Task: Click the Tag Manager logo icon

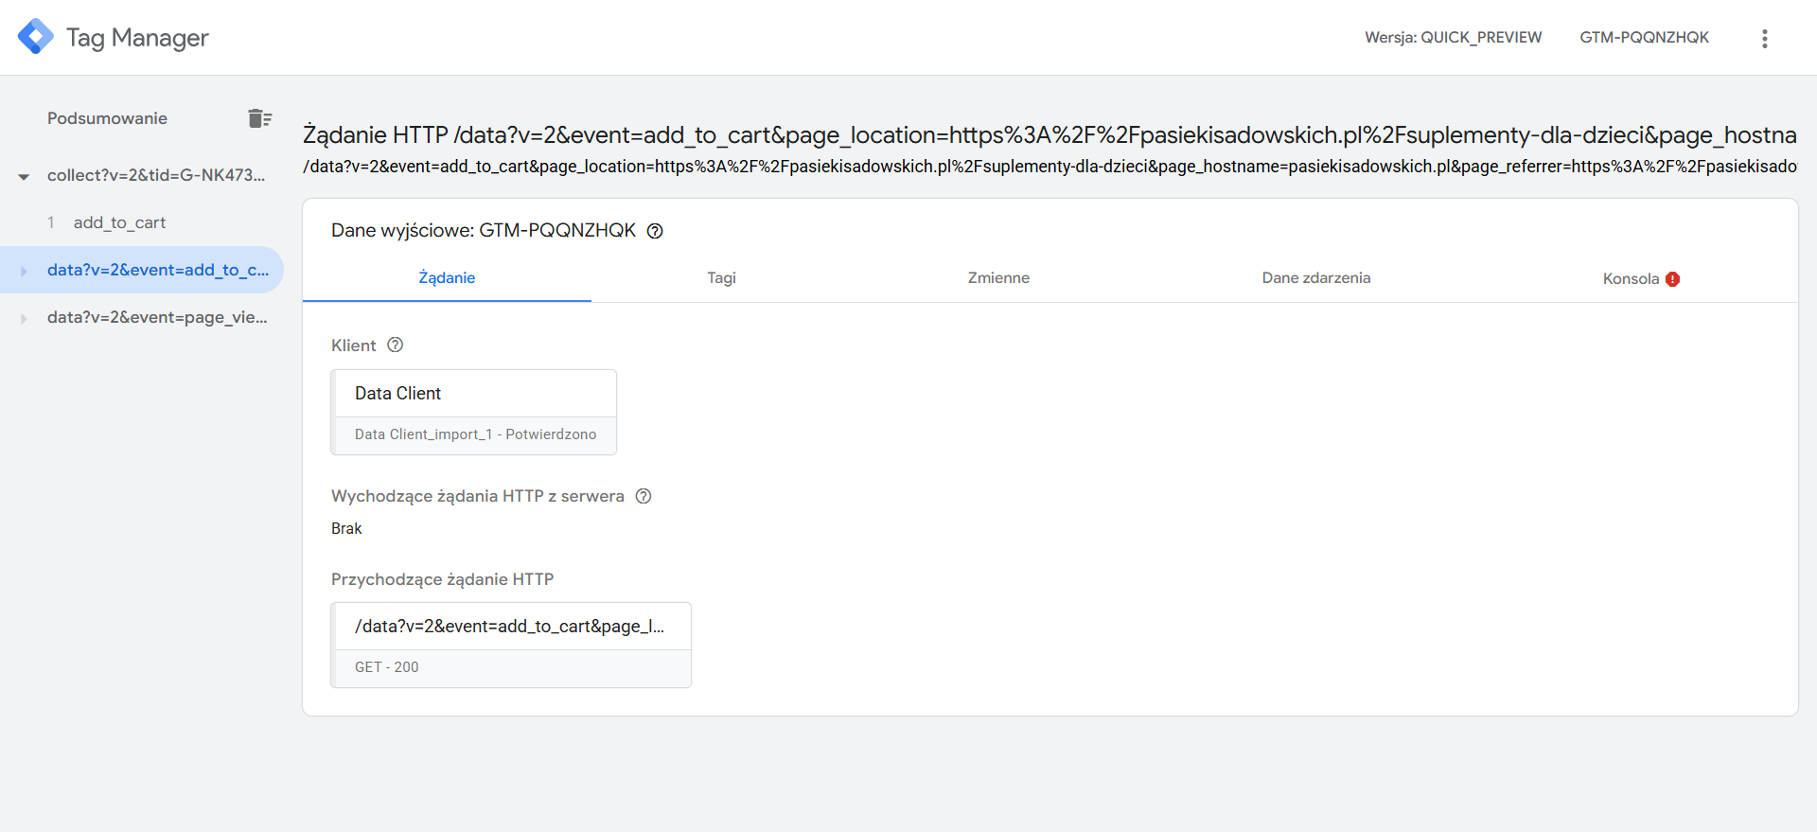Action: (x=36, y=37)
